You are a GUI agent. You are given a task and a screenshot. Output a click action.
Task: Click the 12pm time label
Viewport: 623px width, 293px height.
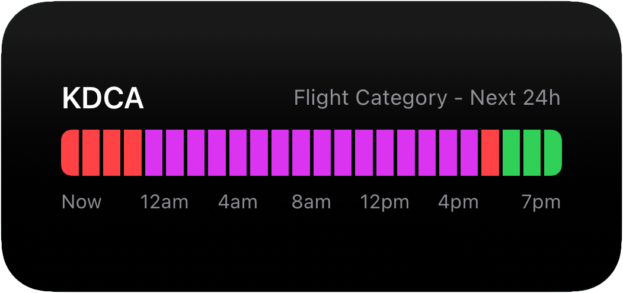[x=385, y=202]
